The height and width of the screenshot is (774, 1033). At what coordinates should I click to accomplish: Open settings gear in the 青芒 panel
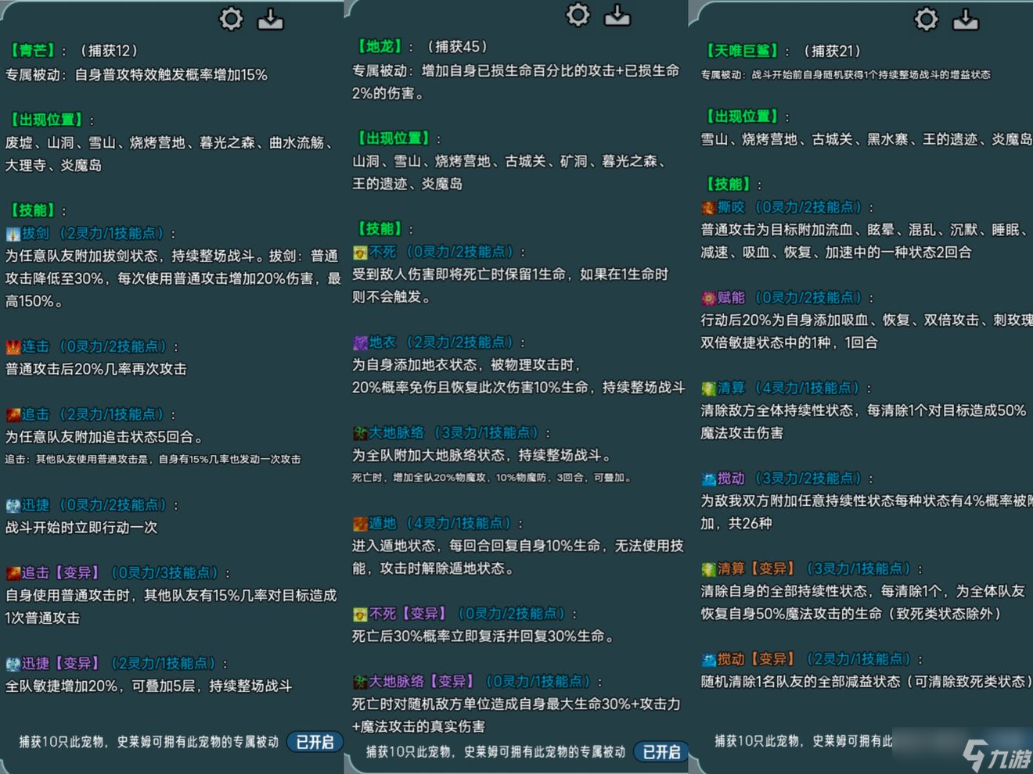pyautogui.click(x=231, y=18)
